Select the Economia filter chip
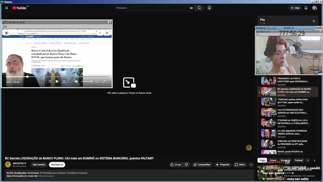This screenshot has height=182, width=323. 285,160
